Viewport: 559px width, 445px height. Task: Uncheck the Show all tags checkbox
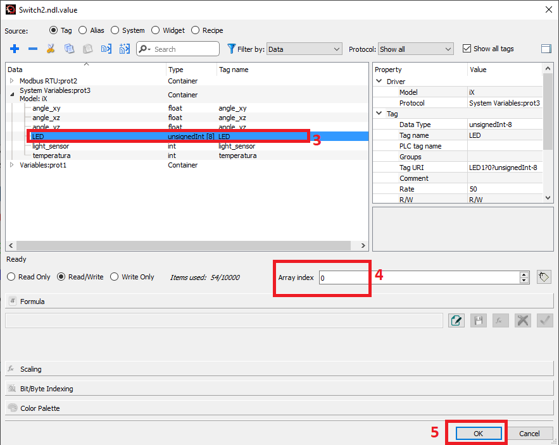pyautogui.click(x=467, y=49)
